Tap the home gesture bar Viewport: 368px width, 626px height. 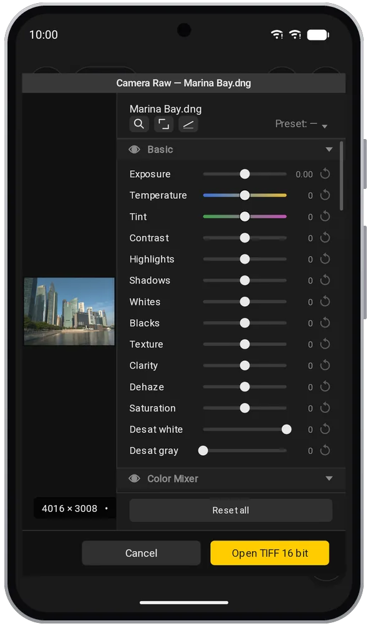point(184,602)
